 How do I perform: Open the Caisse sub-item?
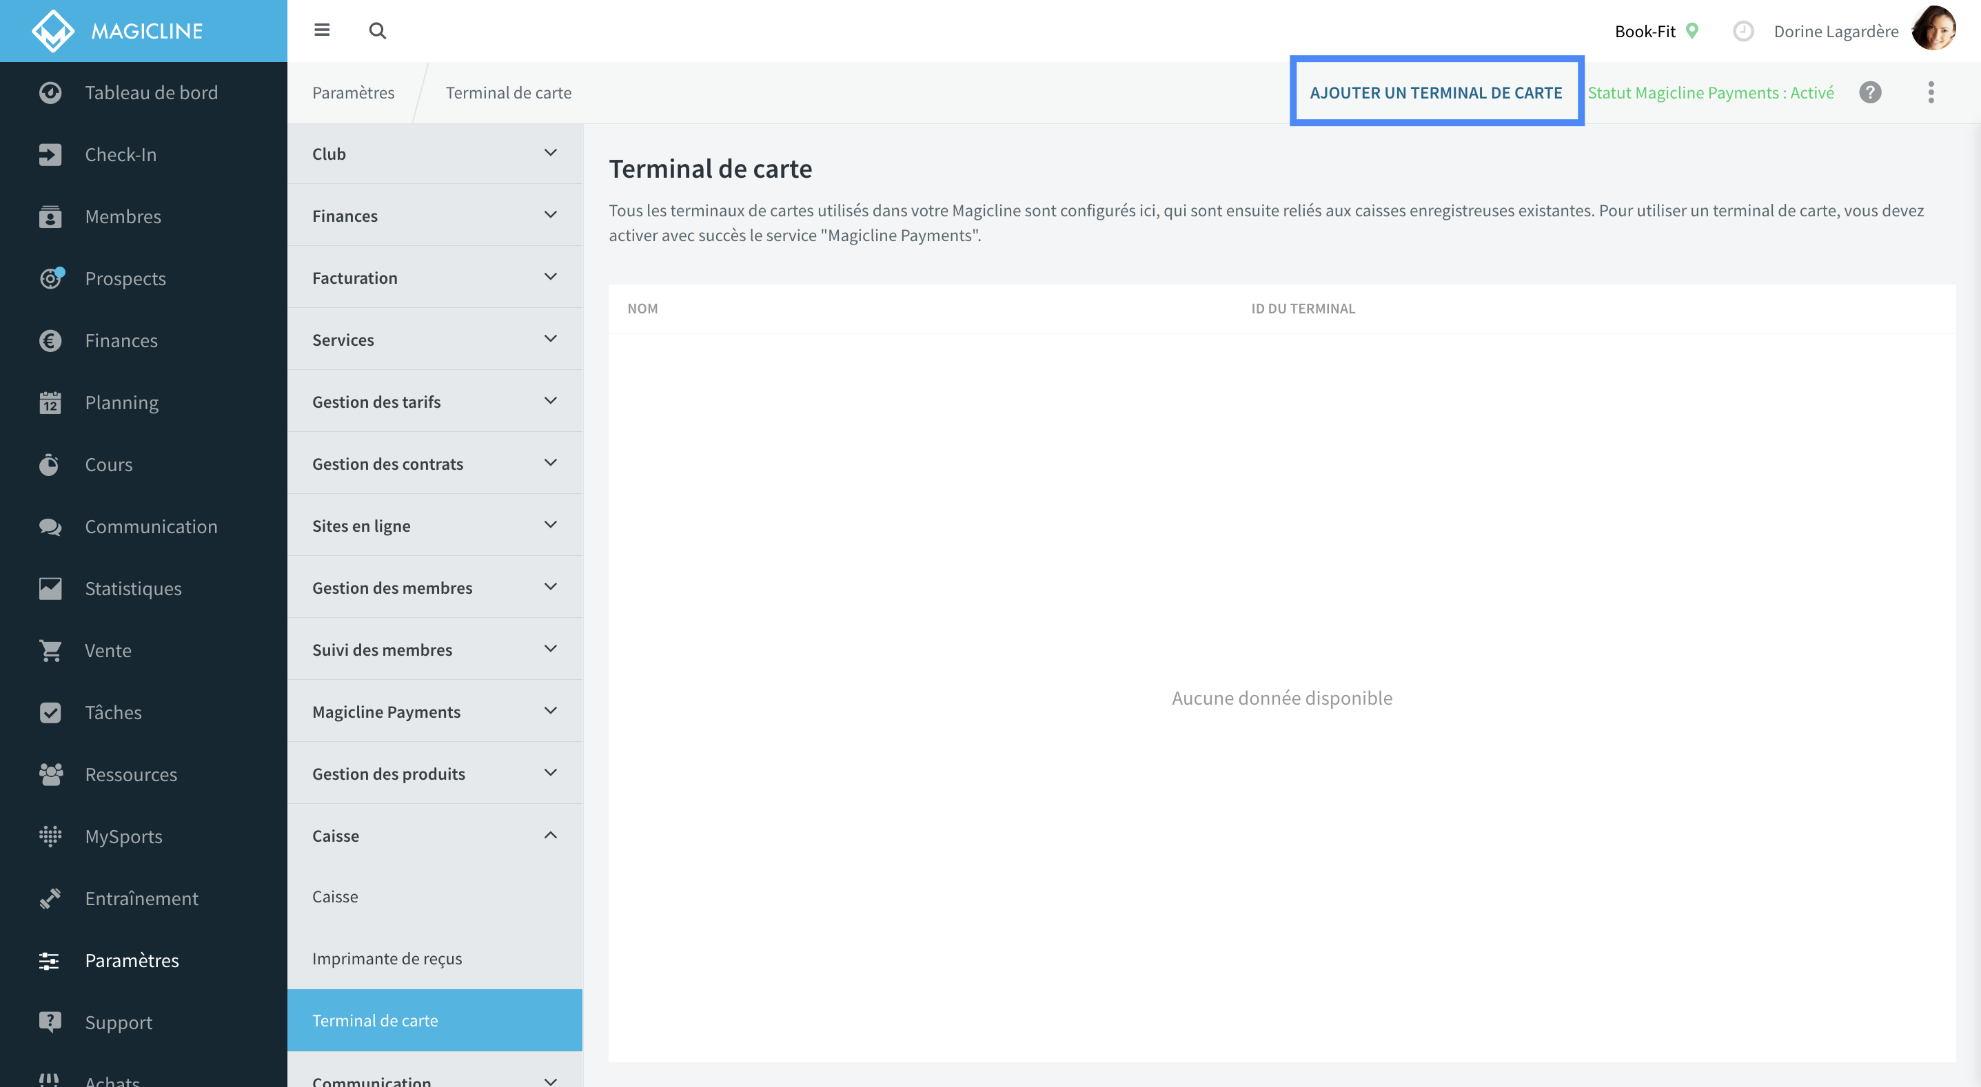(x=434, y=896)
